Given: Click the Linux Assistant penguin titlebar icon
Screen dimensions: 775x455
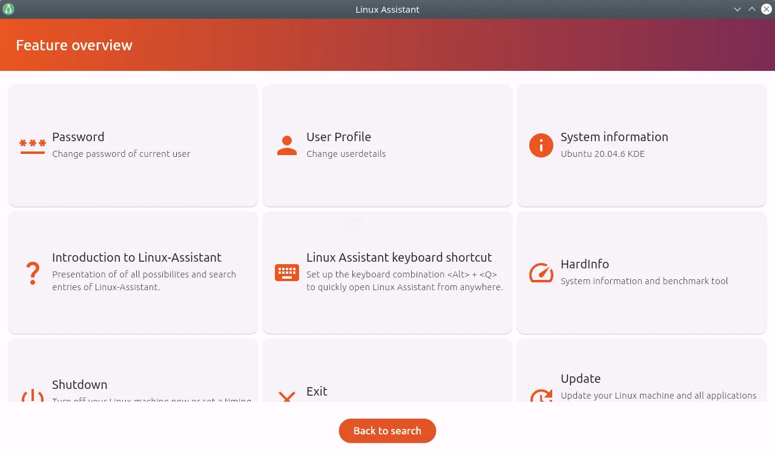Looking at the screenshot, I should (x=8, y=9).
